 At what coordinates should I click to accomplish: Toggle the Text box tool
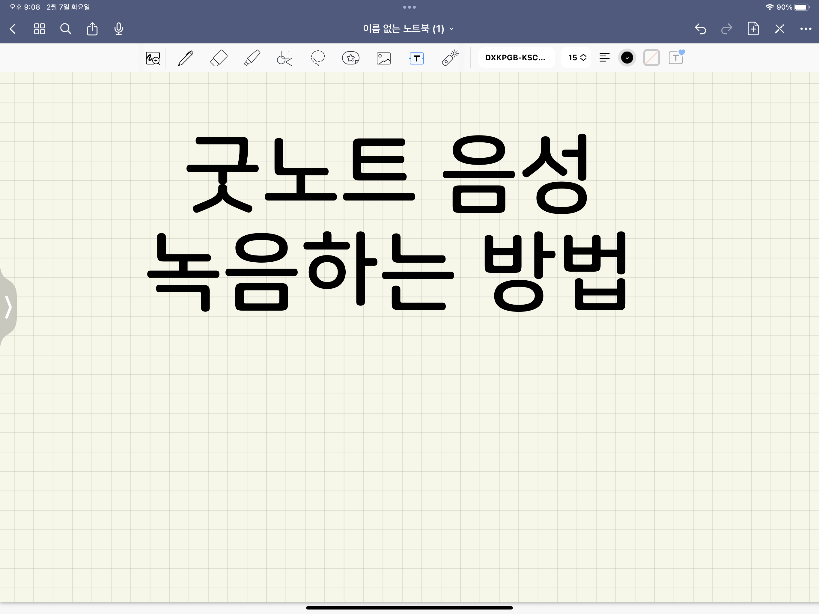click(416, 58)
